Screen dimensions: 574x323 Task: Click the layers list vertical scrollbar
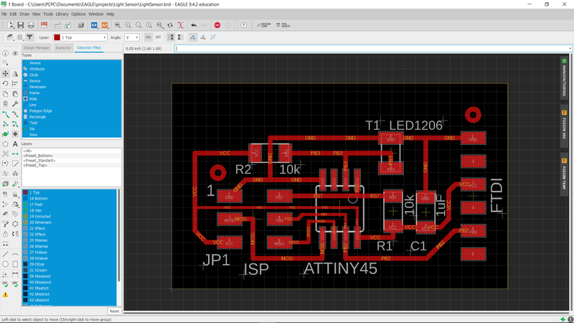point(118,235)
